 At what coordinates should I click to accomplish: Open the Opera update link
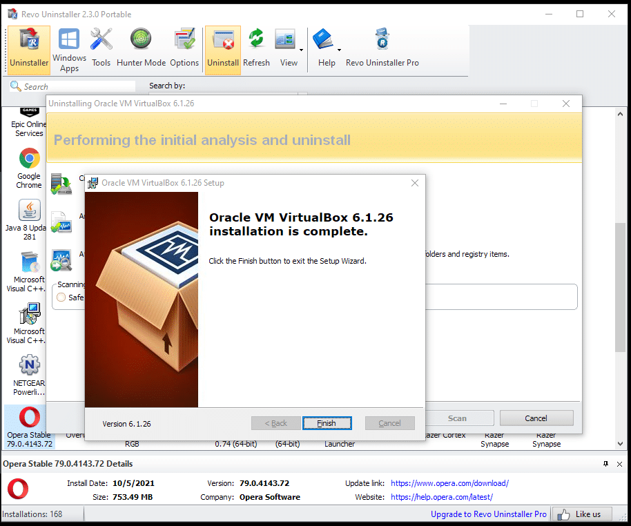(x=449, y=483)
